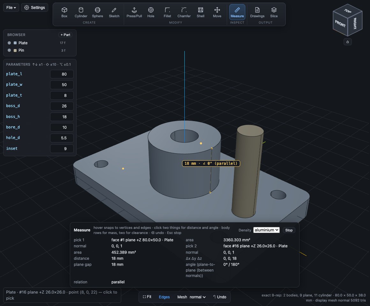Click the 18 mm parallel measurement label
Image resolution: width=370 pixels, height=306 pixels.
[x=211, y=164]
